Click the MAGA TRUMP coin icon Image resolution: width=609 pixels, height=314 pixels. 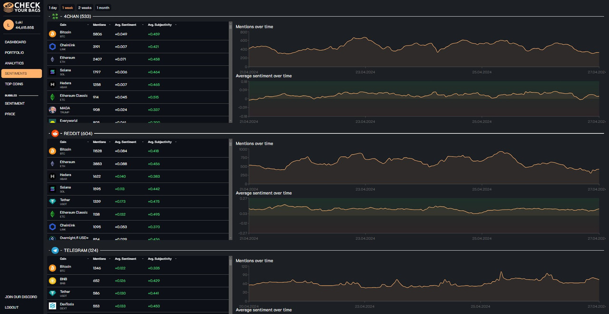(x=52, y=109)
